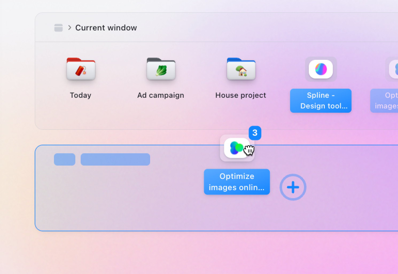Open the Today folder icon

pyautogui.click(x=81, y=69)
